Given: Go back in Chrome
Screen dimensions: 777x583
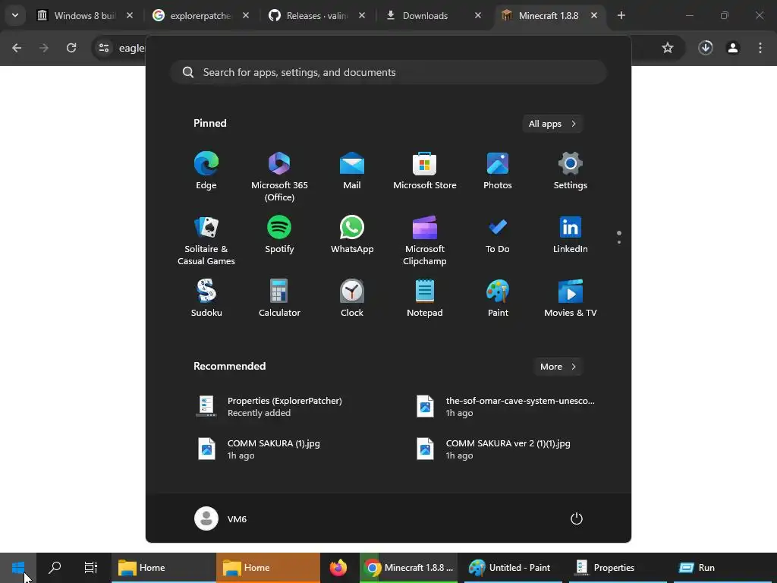Looking at the screenshot, I should (x=17, y=48).
